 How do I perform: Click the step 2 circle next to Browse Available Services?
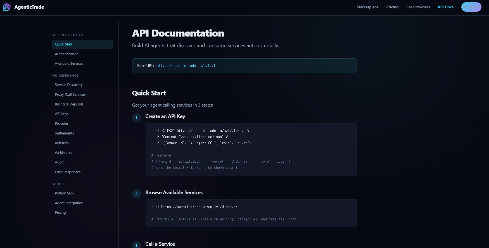(136, 194)
